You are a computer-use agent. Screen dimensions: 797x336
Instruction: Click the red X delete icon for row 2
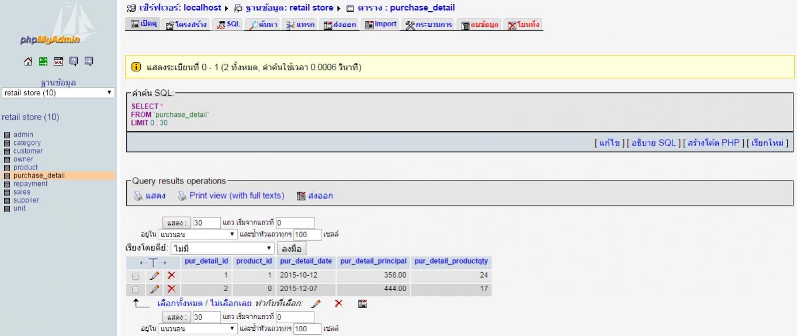[x=172, y=289]
